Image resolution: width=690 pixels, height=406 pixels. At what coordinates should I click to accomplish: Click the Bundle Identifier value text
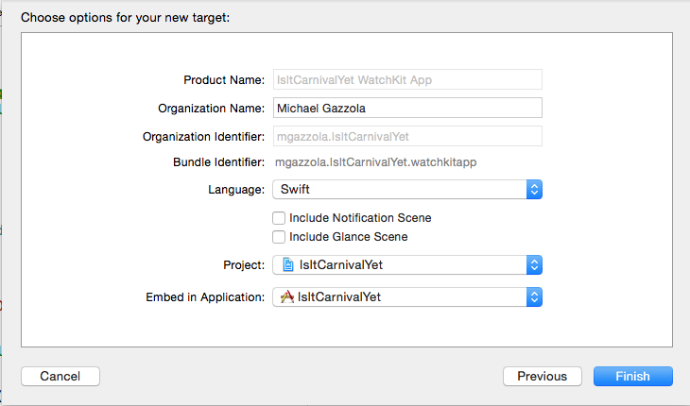375,162
